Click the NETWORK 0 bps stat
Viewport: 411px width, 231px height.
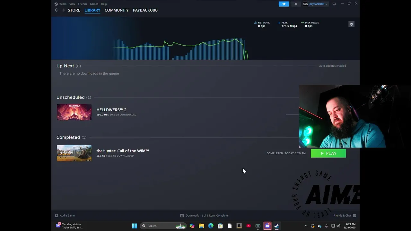point(262,24)
